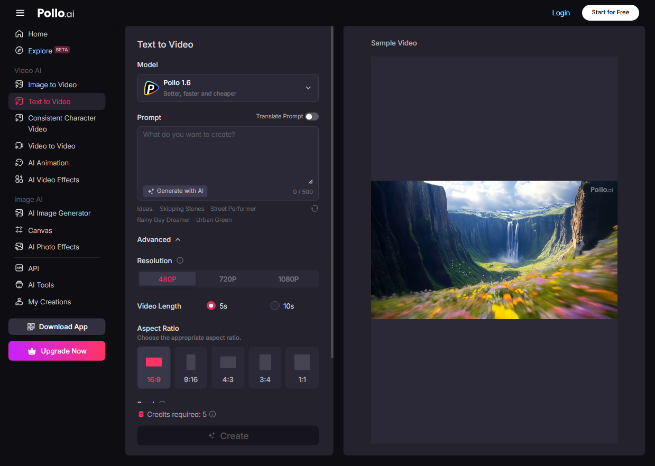Click the Credits required info icon

tap(213, 415)
